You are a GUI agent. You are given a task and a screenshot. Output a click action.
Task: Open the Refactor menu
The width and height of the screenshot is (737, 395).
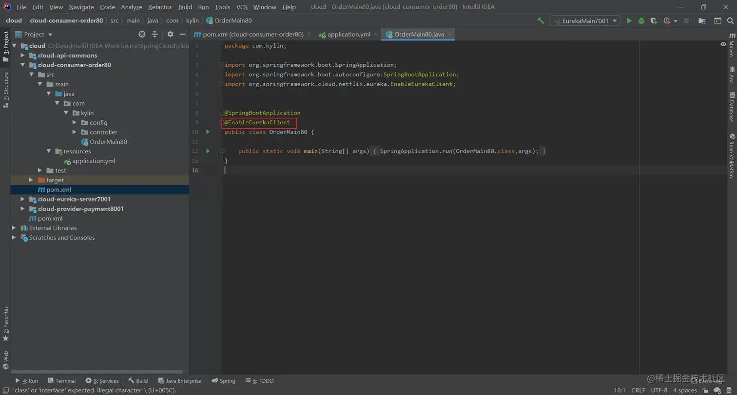click(x=160, y=7)
